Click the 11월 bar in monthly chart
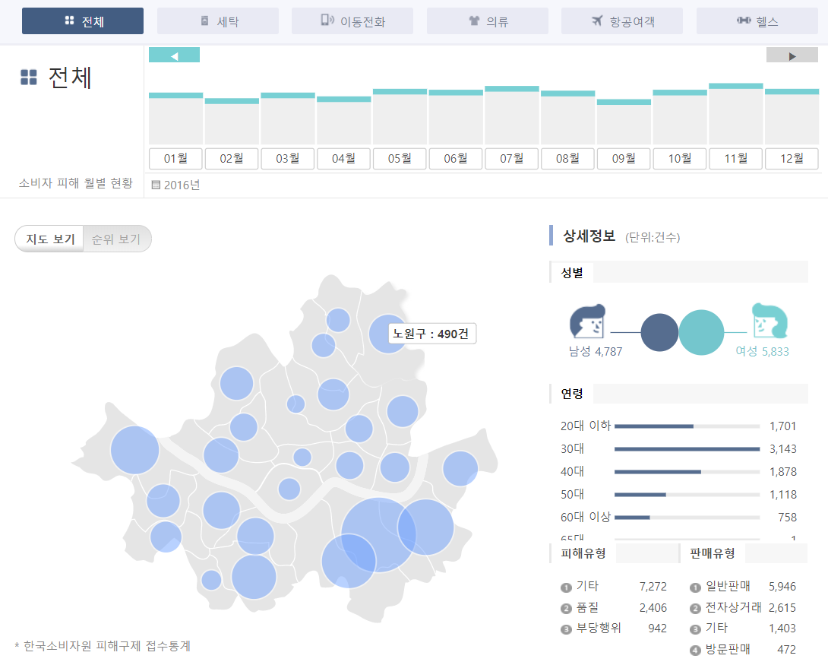 (735, 113)
